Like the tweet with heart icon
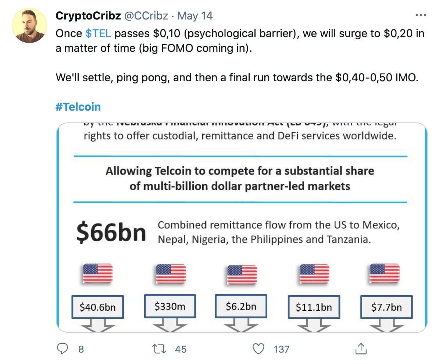 click(258, 349)
